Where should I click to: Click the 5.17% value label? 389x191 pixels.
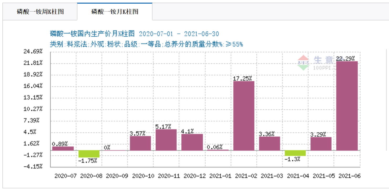coord(163,127)
